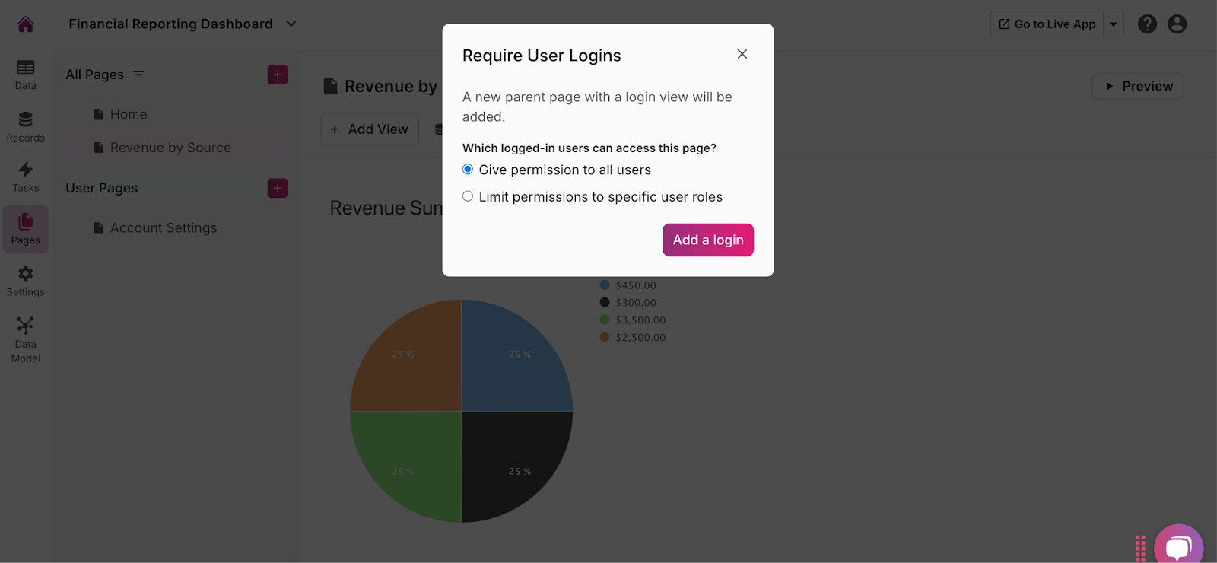The image size is (1217, 563).
Task: Click the help question mark icon
Action: 1147,24
